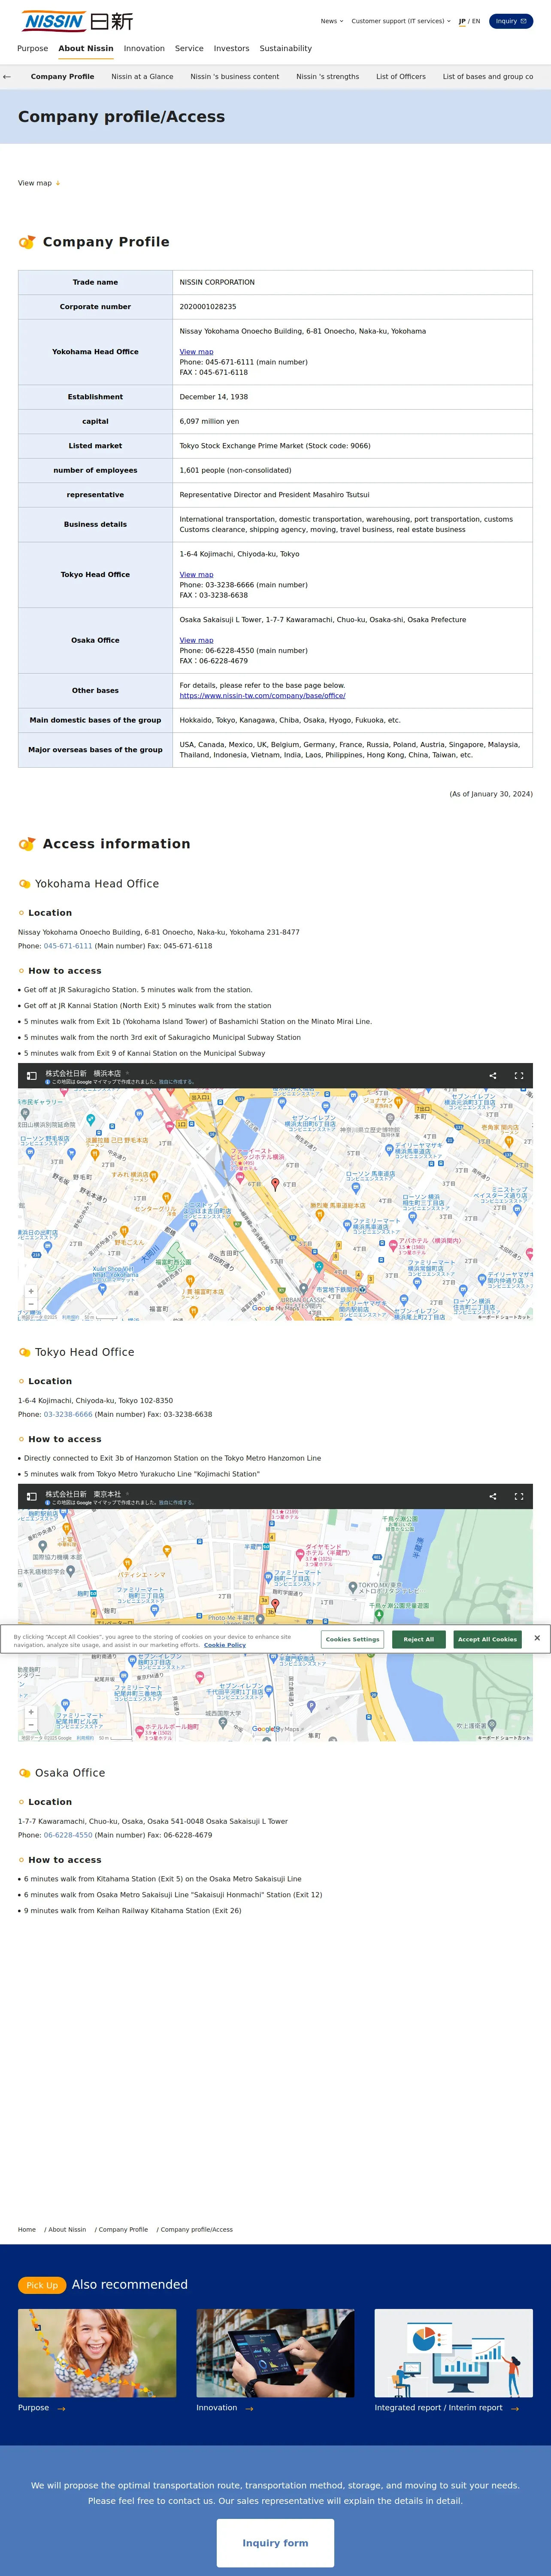This screenshot has height=2576, width=551.
Task: Open the Purpose navigation menu
Action: [x=32, y=48]
